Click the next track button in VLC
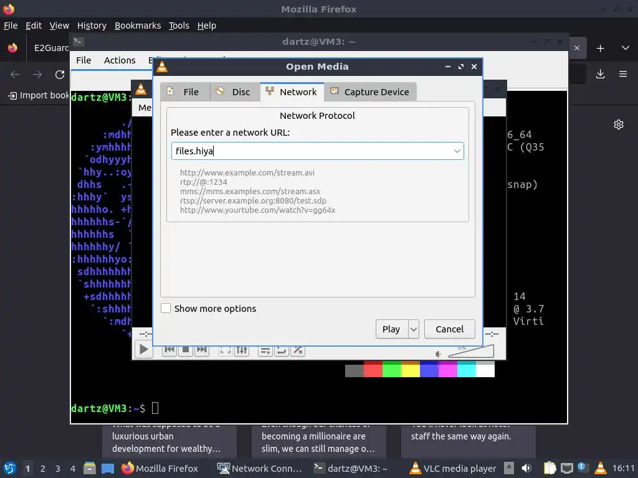The height and width of the screenshot is (478, 638). coord(202,350)
